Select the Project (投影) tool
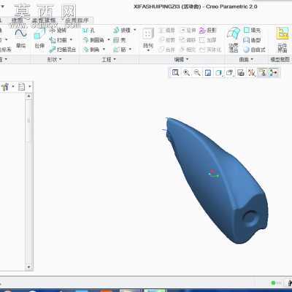Viewport: 292px width, 292px height. tap(207, 30)
